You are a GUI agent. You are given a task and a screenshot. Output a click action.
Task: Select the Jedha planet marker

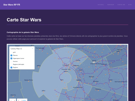38,67
